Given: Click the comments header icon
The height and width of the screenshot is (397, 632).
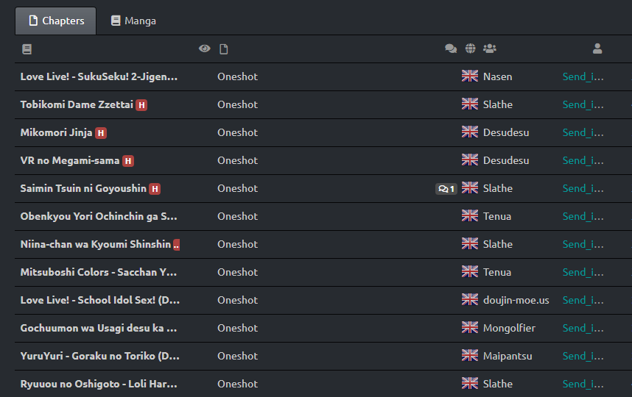Looking at the screenshot, I should (x=451, y=49).
